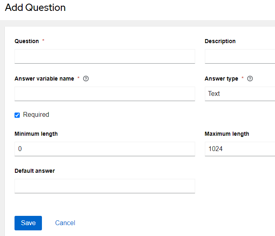Click the Answer type label text
This screenshot has width=275, height=236.
tap(221, 79)
